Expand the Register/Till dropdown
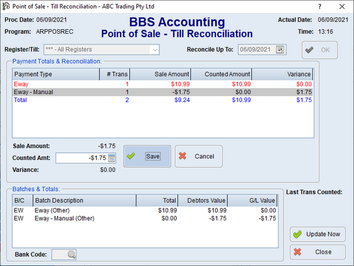 (154, 50)
